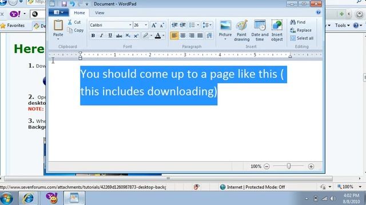Image resolution: width=366 pixels, height=205 pixels.
Task: Insert a Paint drawing
Action: click(x=242, y=31)
